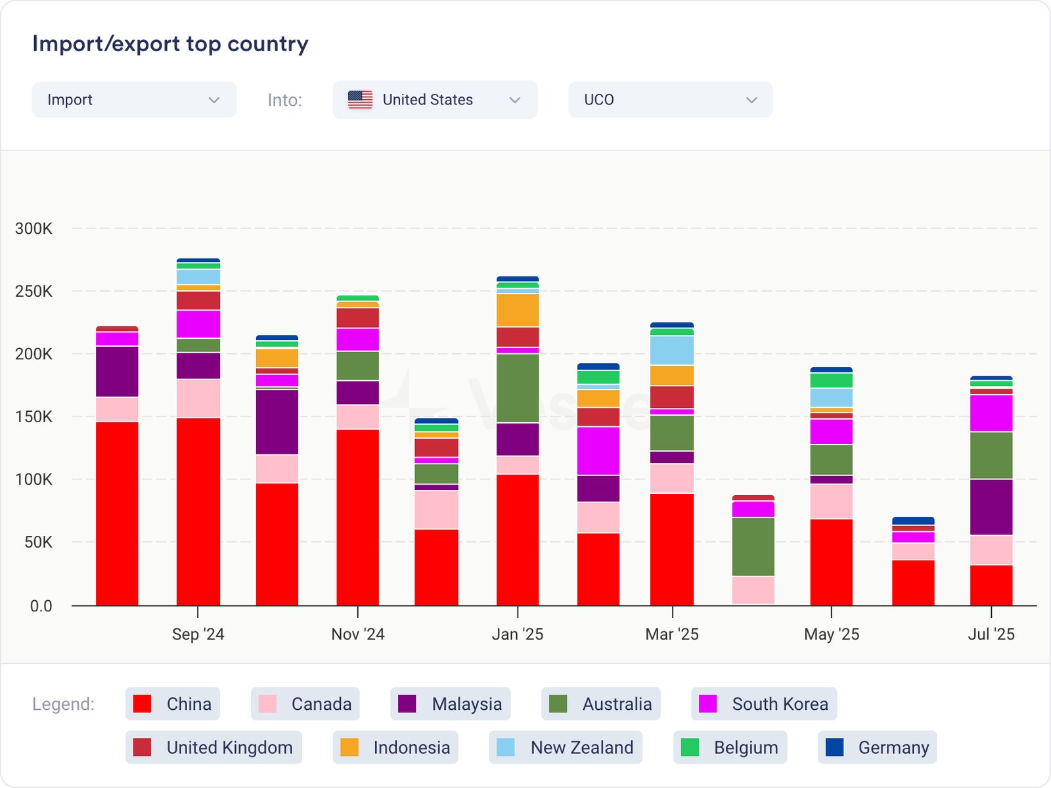1051x788 pixels.
Task: Click the Sep '24 stacked bar
Action: coord(198,433)
